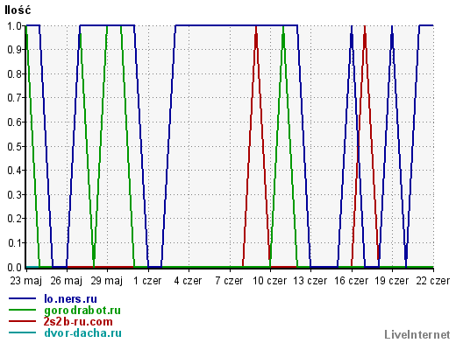Click the blue lo.ners.ru legend line
The height and width of the screenshot is (343, 456).
click(22, 299)
